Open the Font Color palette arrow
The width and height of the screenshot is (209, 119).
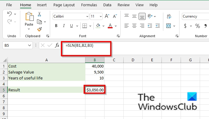coord(116,26)
